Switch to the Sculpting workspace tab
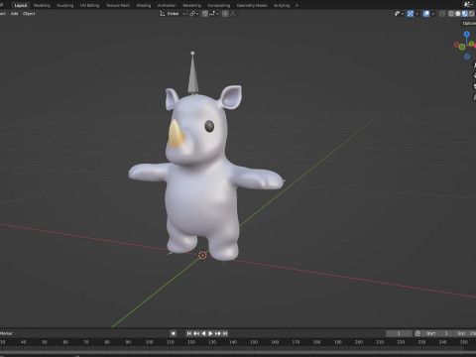The height and width of the screenshot is (357, 476). click(64, 5)
